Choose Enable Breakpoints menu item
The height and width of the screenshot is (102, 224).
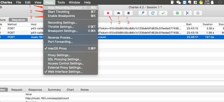(71, 16)
